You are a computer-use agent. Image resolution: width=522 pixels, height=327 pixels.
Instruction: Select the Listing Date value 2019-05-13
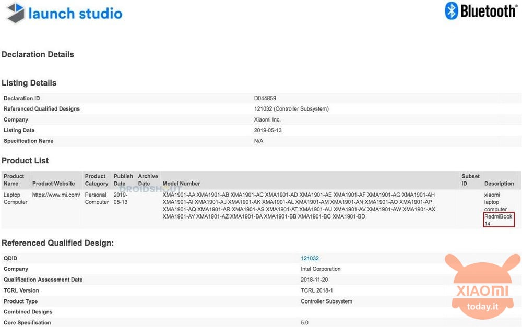(x=268, y=130)
